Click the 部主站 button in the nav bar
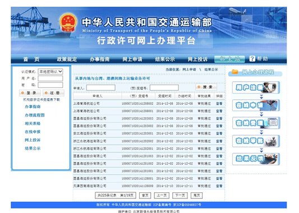 (x=229, y=59)
